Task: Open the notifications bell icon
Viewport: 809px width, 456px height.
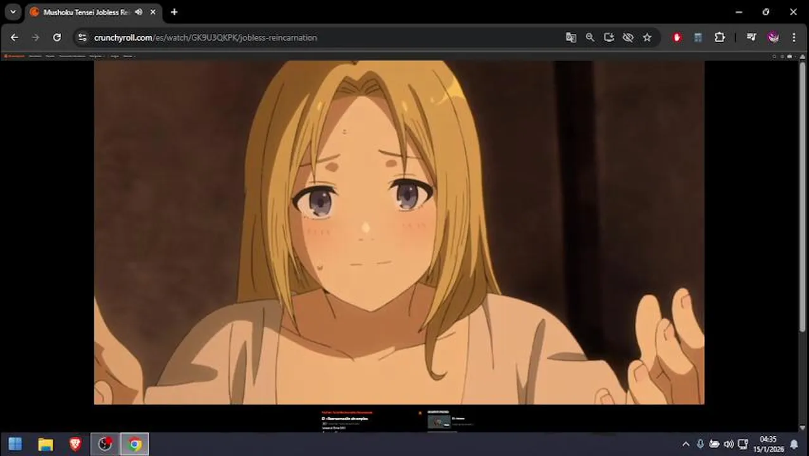Action: point(794,444)
